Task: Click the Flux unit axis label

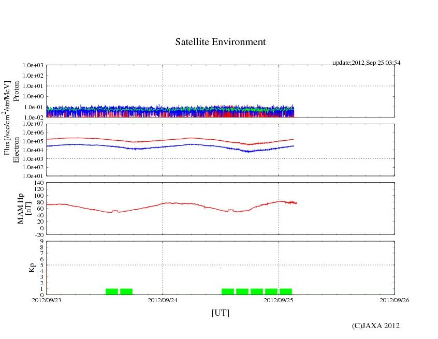Action: coord(7,118)
